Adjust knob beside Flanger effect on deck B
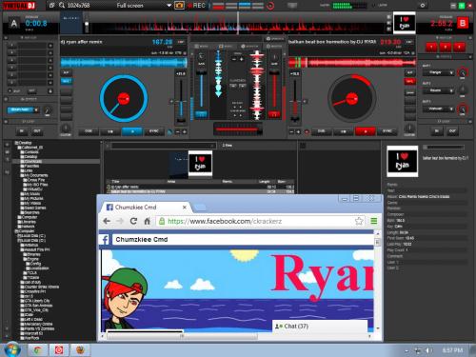 (x=463, y=73)
